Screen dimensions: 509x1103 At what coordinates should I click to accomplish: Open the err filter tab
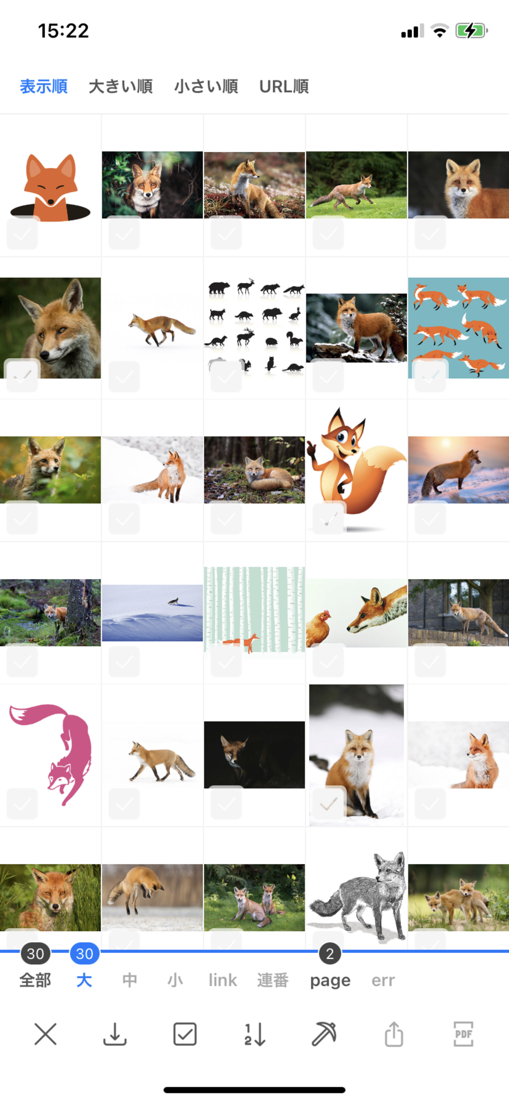tap(383, 980)
